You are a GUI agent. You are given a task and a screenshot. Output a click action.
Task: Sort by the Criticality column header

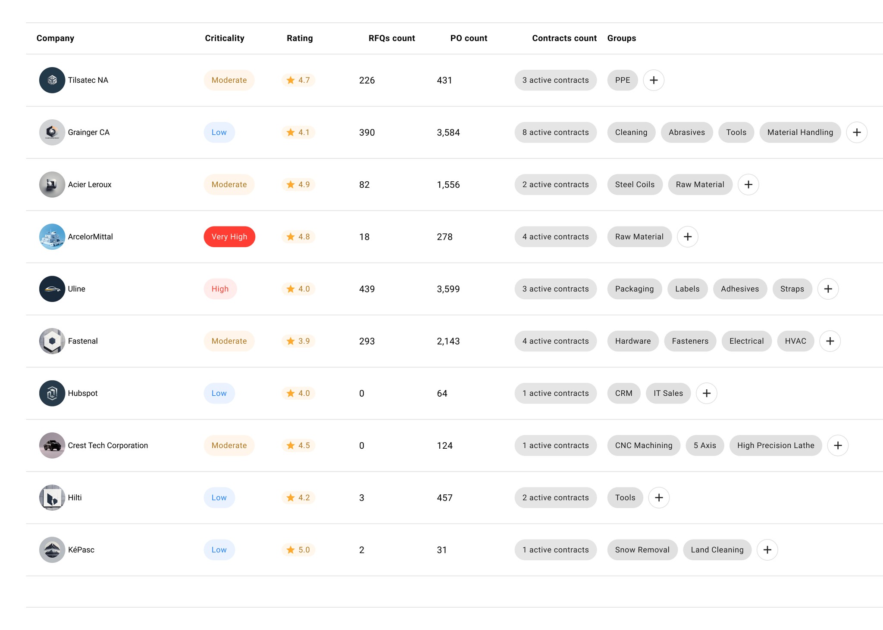coord(225,38)
